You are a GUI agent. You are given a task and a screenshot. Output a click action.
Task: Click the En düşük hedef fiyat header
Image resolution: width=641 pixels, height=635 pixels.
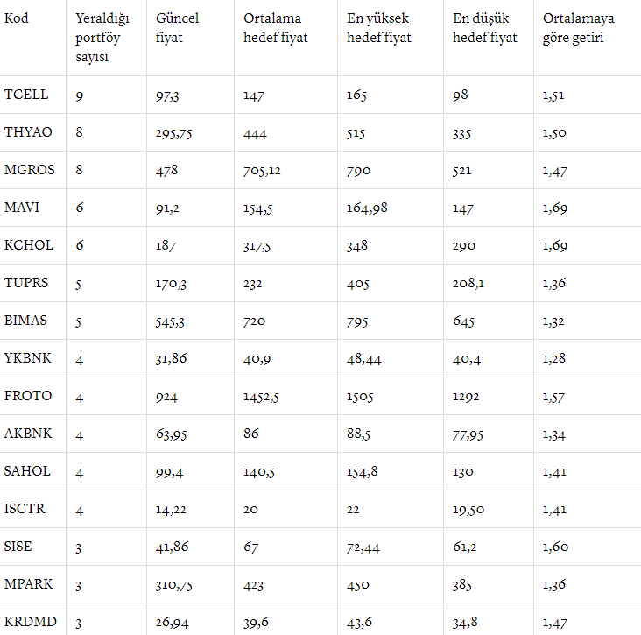tap(484, 28)
